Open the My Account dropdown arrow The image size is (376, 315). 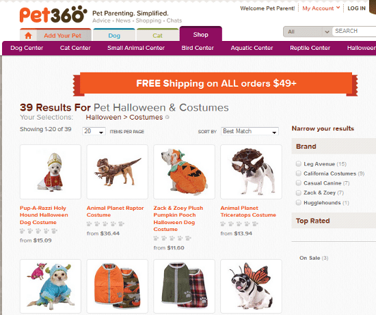click(x=338, y=8)
